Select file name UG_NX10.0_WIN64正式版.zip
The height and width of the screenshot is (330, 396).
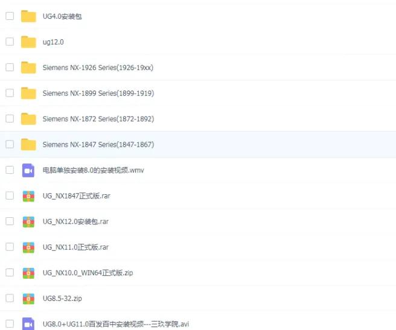pos(88,273)
